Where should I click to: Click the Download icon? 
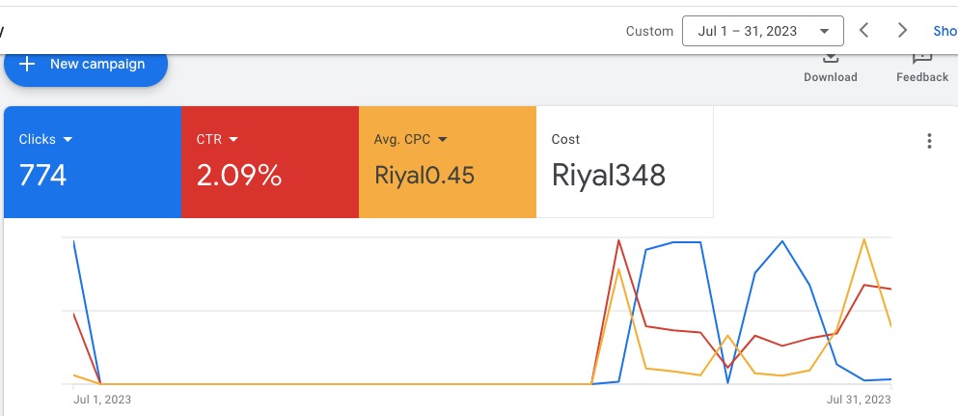tap(830, 58)
